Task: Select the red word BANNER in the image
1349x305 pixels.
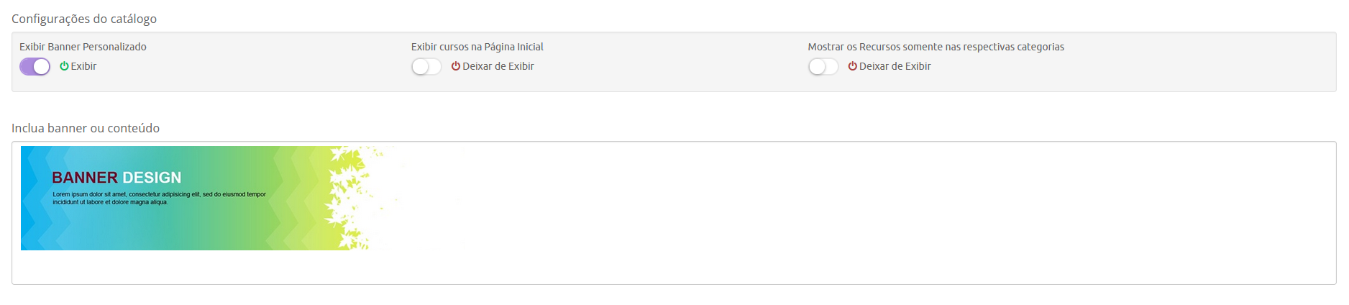Action: 84,178
